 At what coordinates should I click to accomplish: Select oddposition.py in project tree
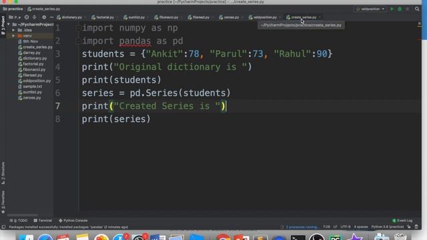coord(34,81)
